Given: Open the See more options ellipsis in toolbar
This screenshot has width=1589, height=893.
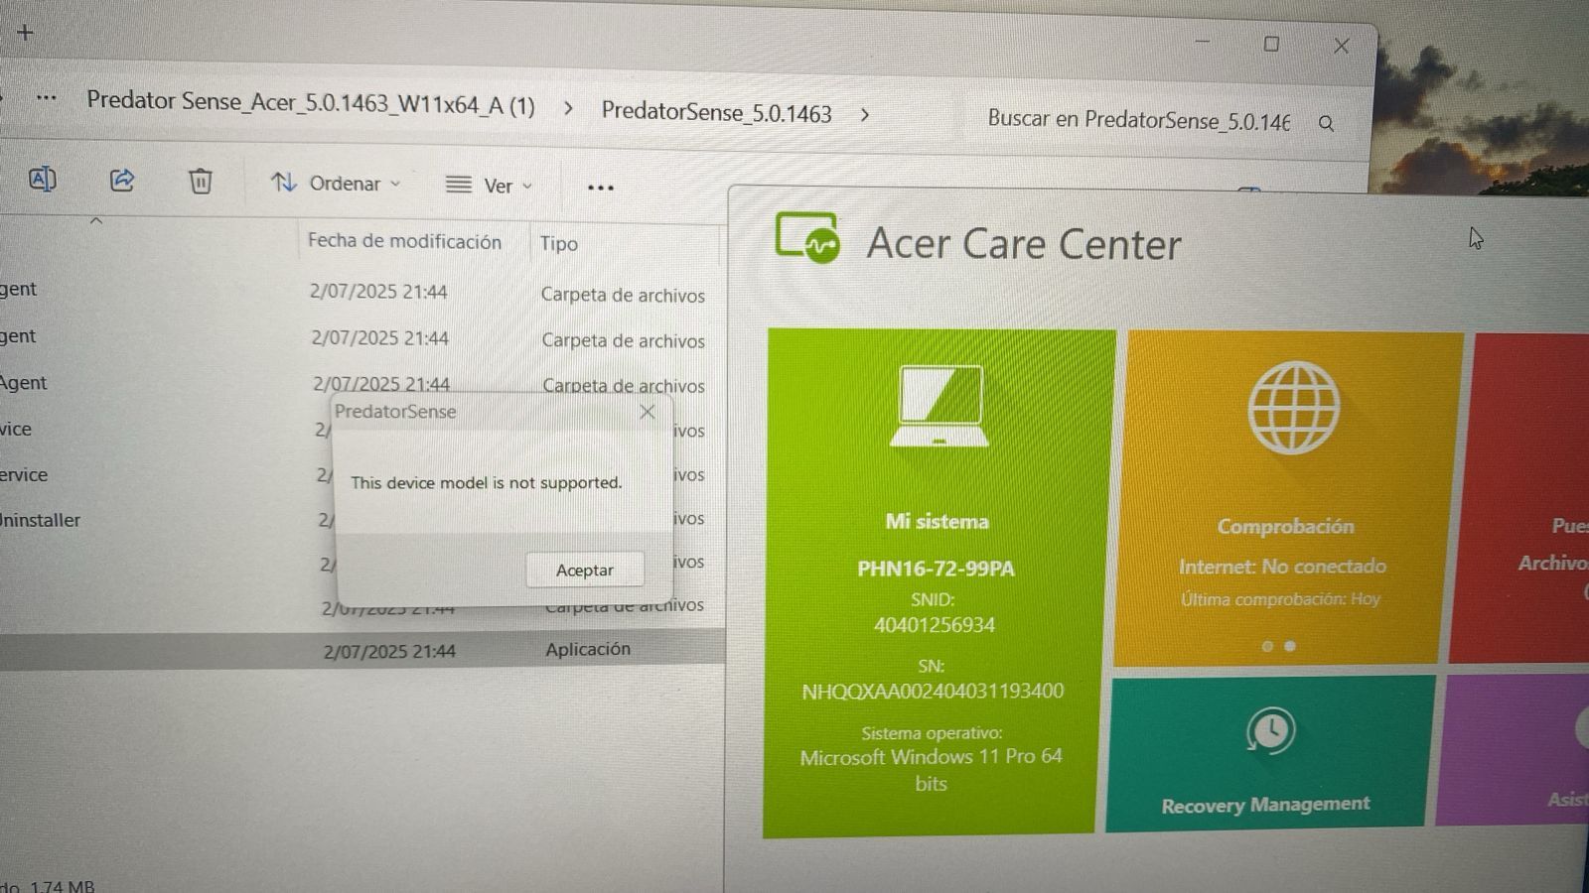Looking at the screenshot, I should [x=600, y=188].
